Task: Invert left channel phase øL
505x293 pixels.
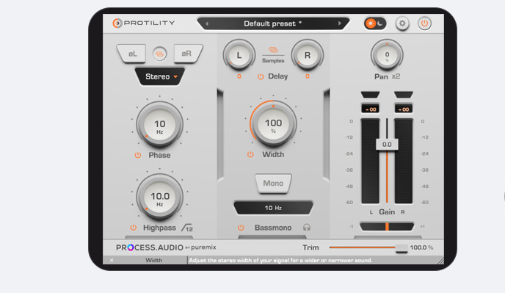Action: tap(132, 54)
